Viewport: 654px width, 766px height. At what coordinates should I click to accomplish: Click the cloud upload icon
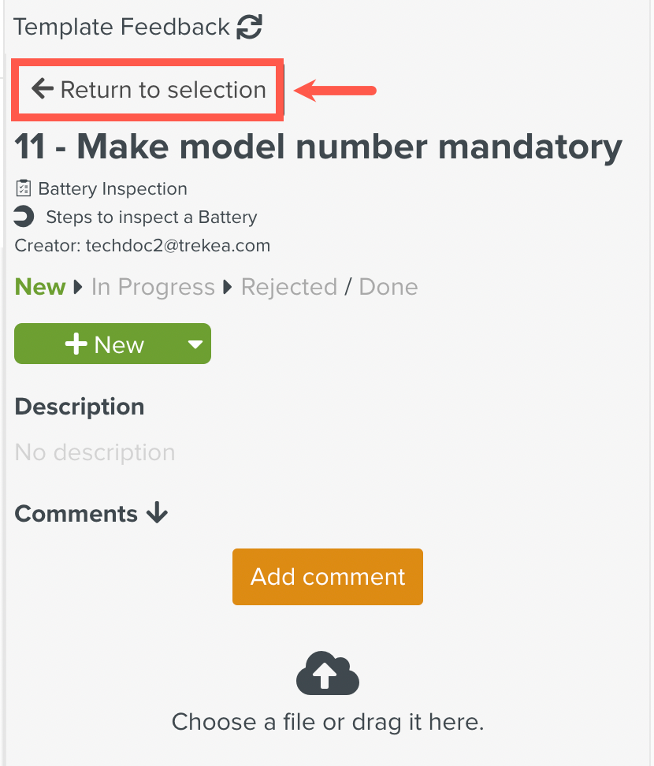(x=327, y=673)
